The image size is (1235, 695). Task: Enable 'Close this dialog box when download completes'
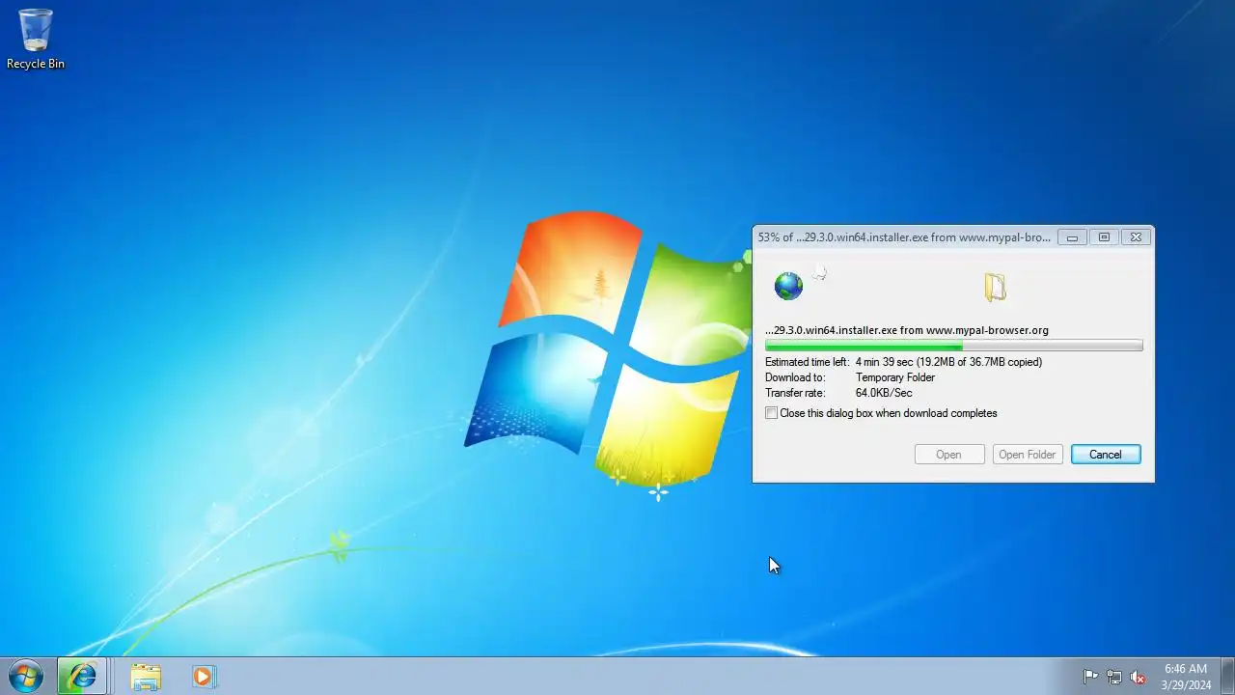[x=771, y=413]
